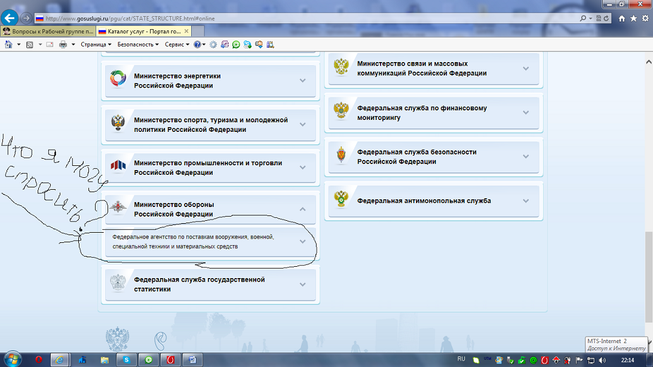This screenshot has height=367, width=653.
Task: Expand Министерство энергетики Российской Федерации
Action: click(x=303, y=81)
